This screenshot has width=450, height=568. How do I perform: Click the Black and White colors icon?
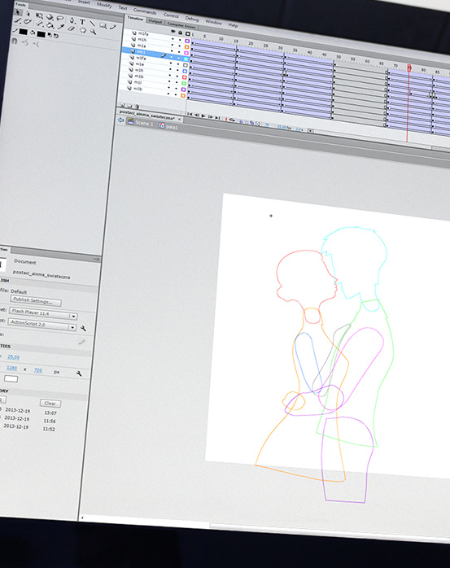pyautogui.click(x=50, y=35)
